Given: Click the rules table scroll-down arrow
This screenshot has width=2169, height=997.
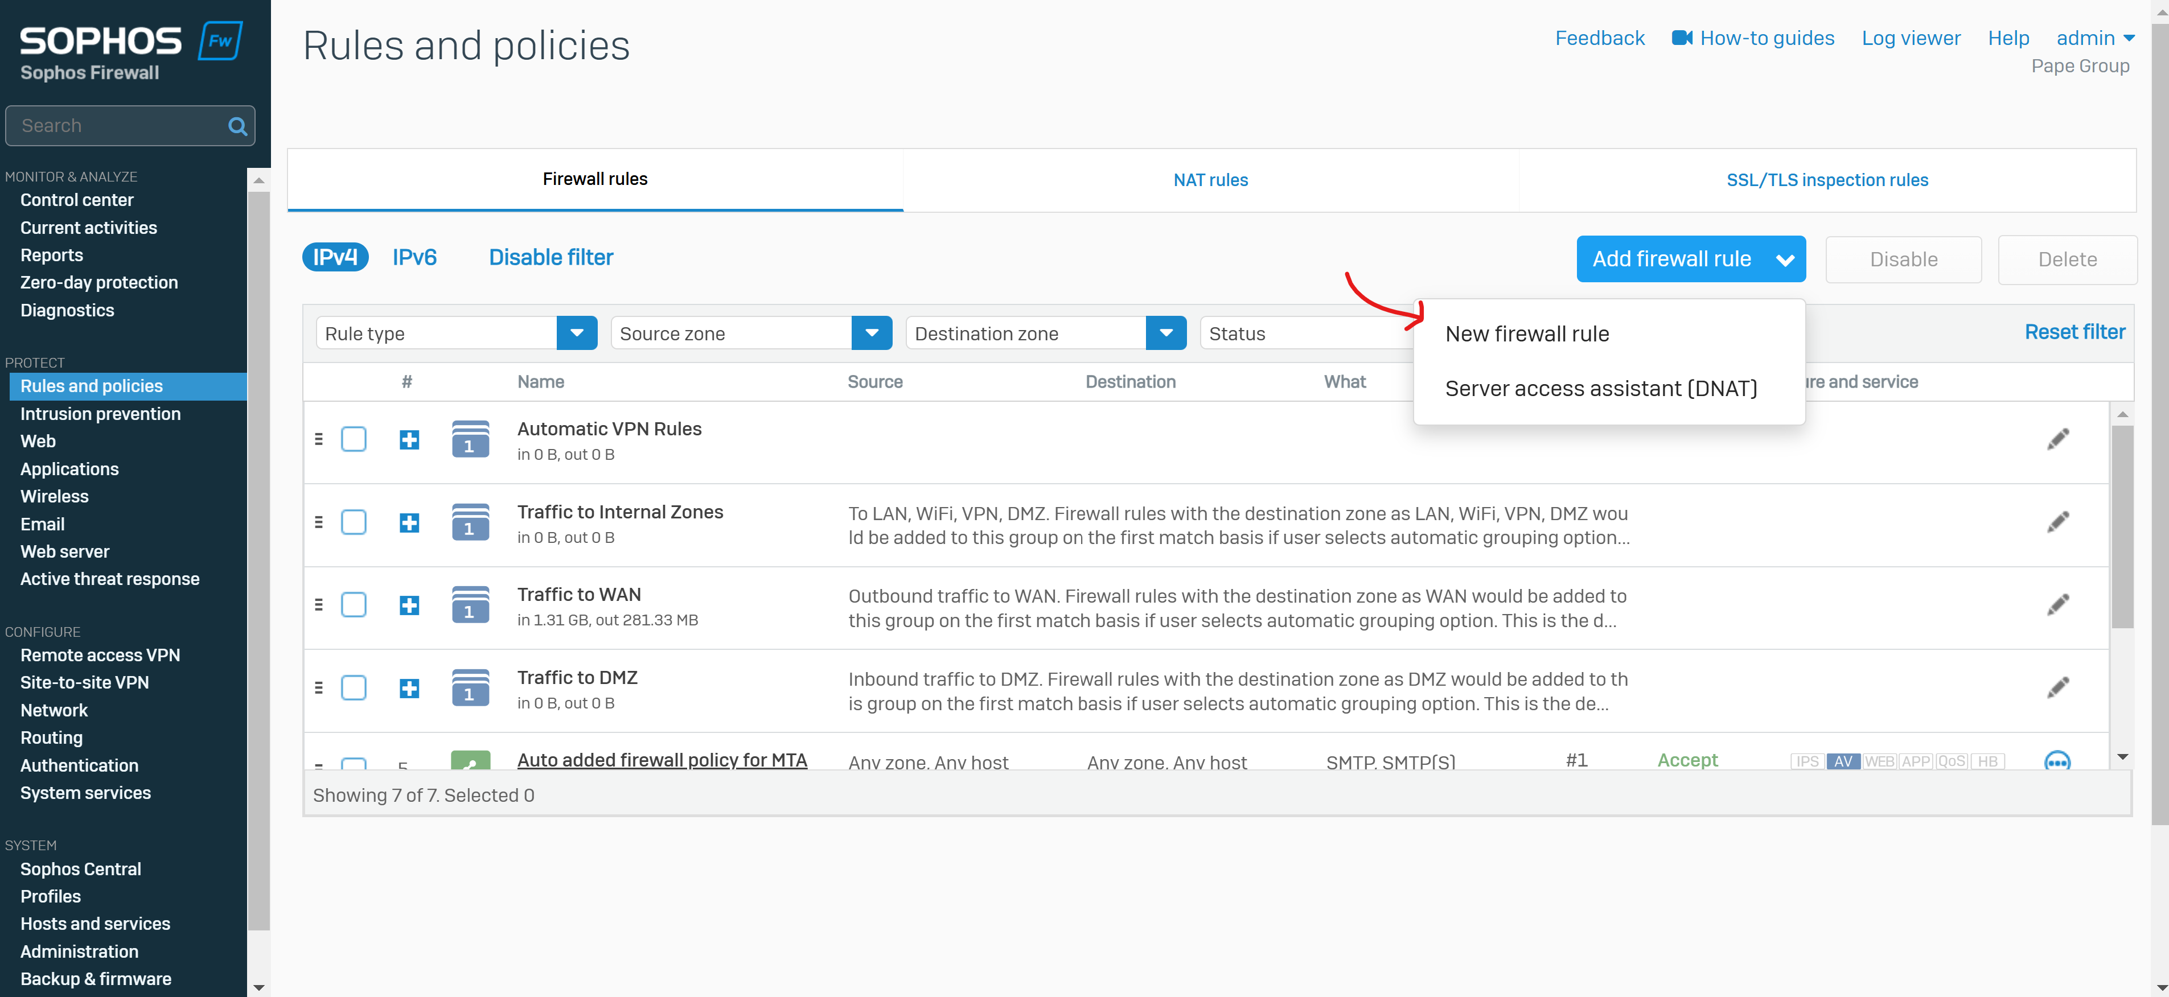Looking at the screenshot, I should pos(2122,757).
